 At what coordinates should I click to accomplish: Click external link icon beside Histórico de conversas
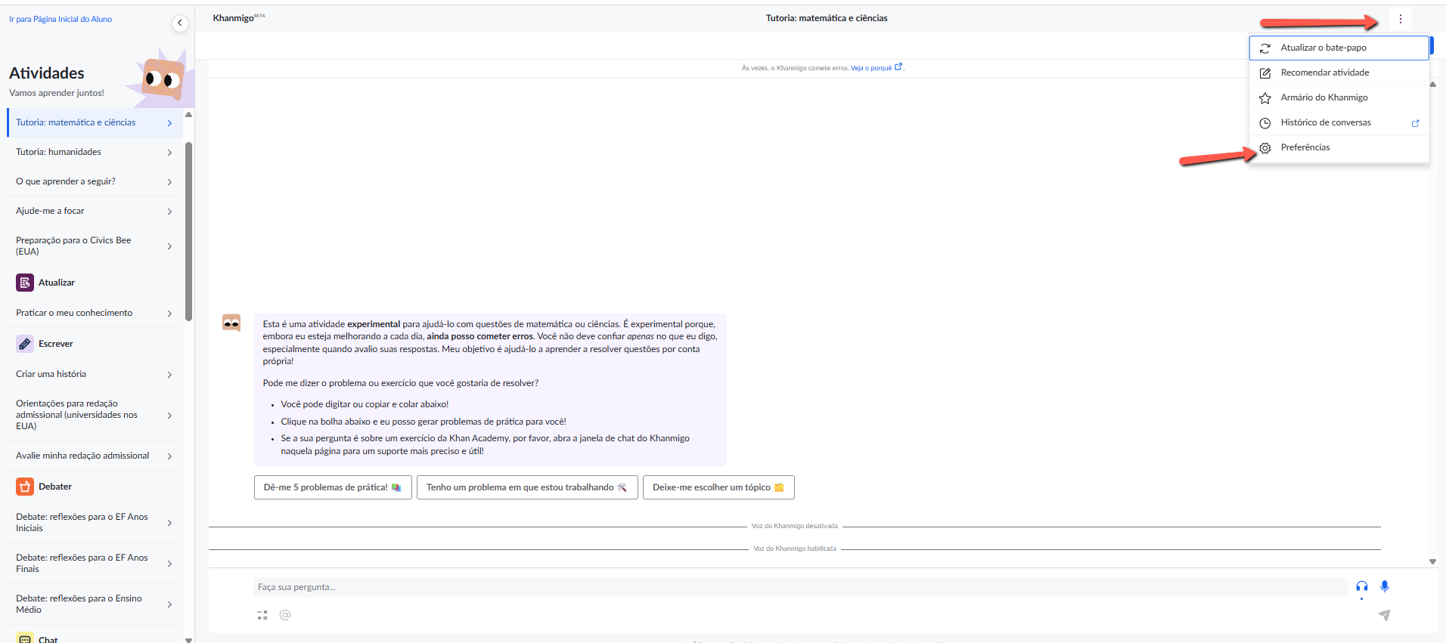click(1415, 123)
